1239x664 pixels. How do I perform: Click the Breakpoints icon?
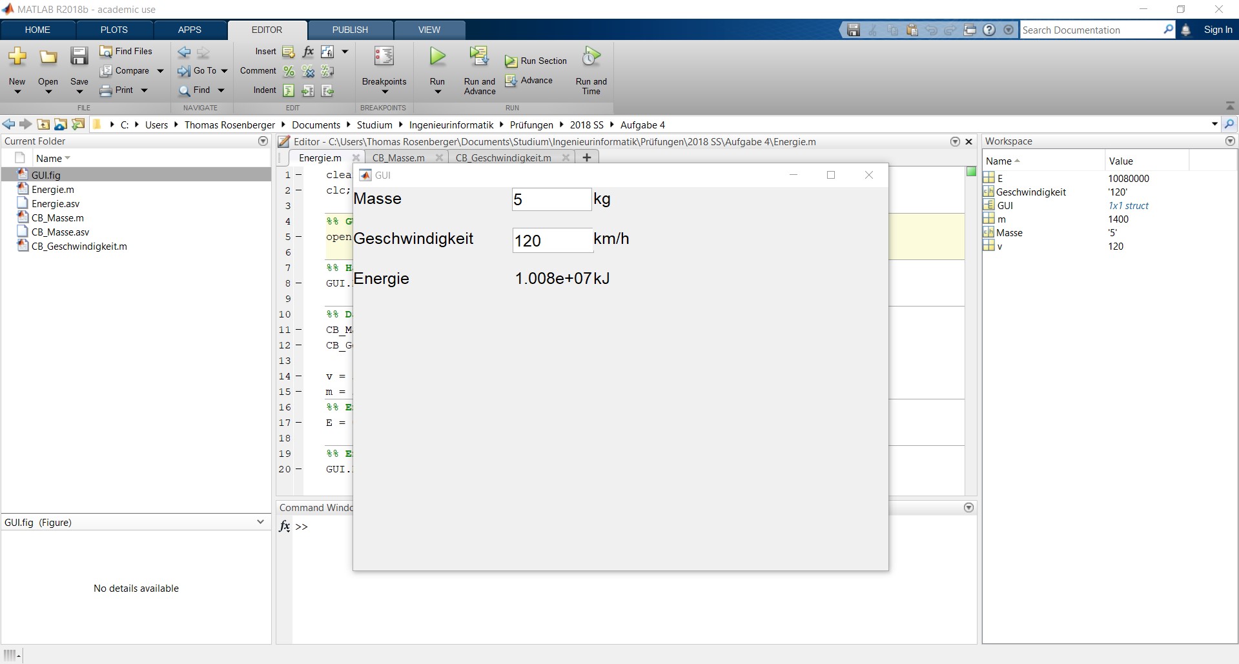coord(384,57)
